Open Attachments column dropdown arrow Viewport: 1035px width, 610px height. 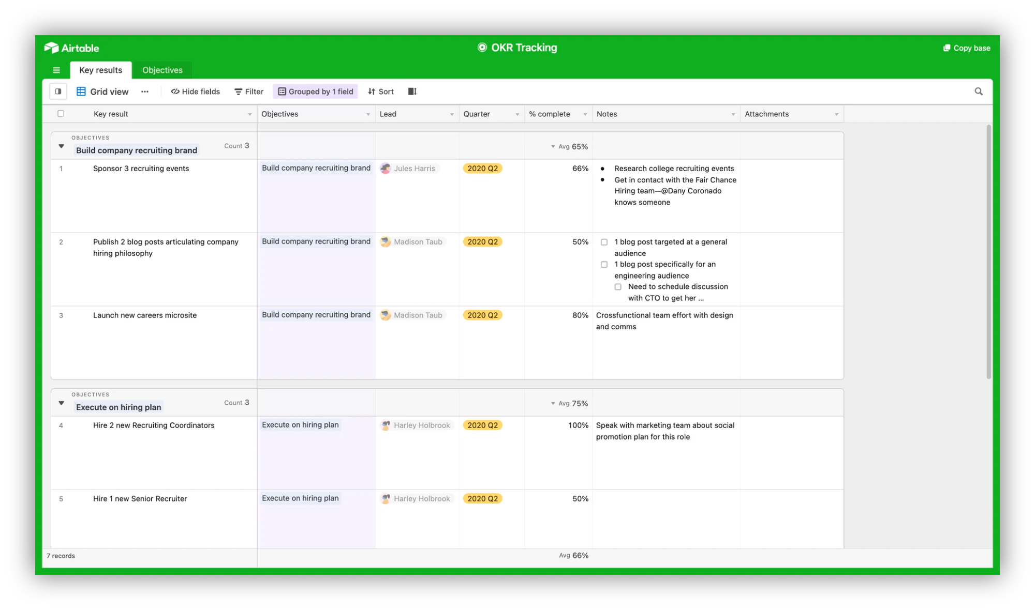[836, 114]
